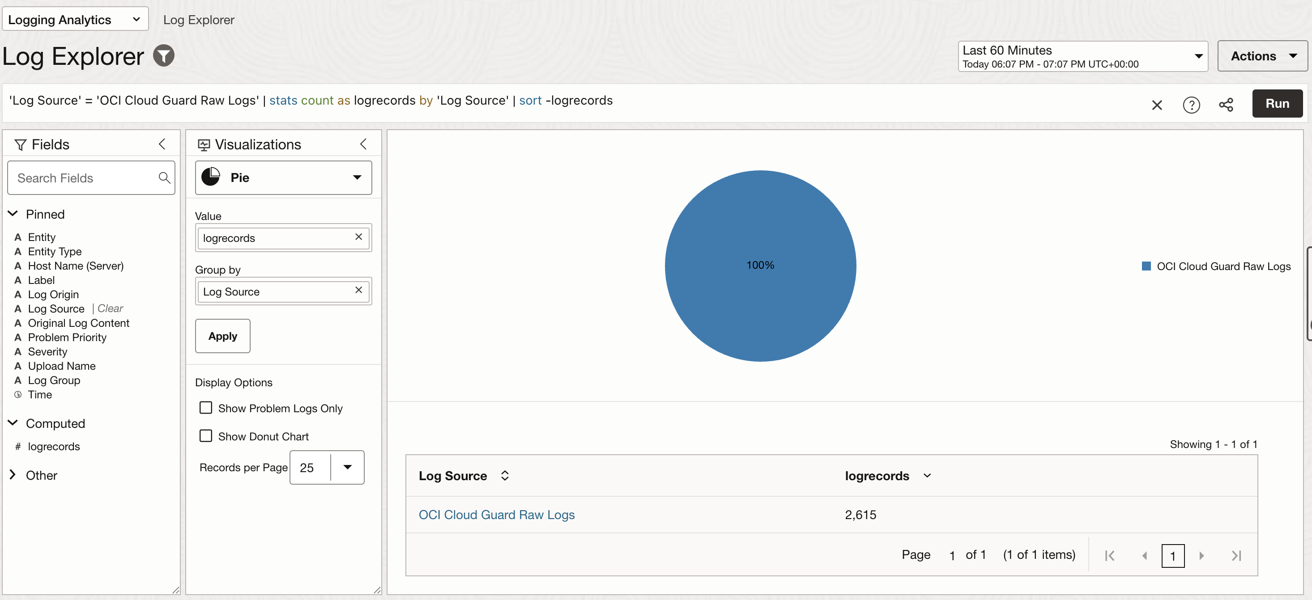Open the Last 60 Minutes time range dropdown
The height and width of the screenshot is (600, 1312).
click(1082, 56)
